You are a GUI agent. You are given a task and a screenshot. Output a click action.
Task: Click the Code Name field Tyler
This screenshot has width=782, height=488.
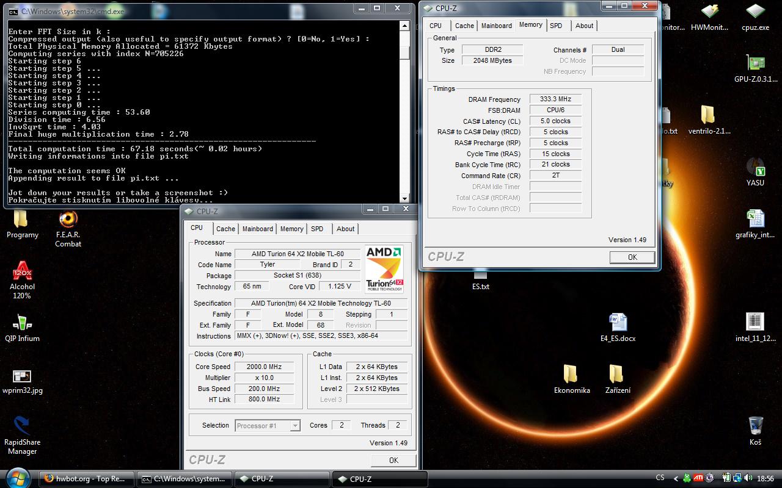tap(267, 264)
